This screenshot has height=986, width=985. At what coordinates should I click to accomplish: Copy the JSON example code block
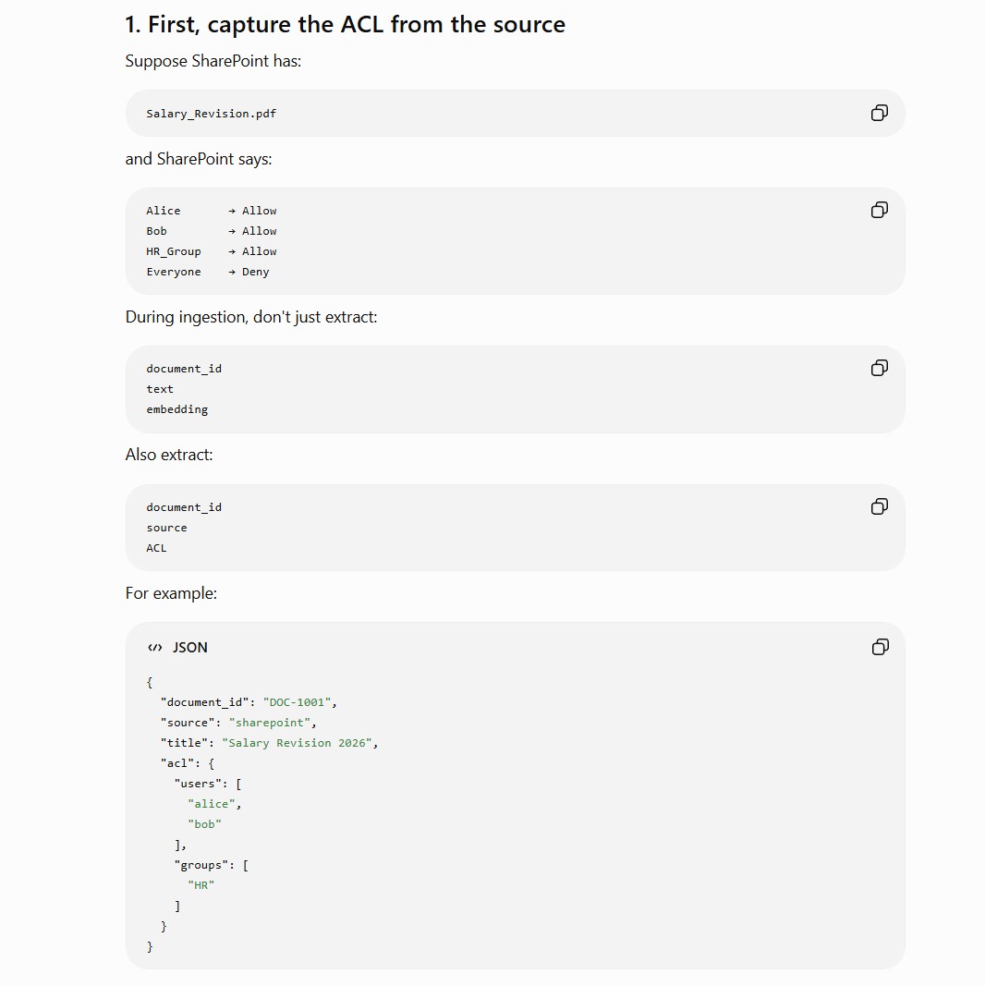(x=880, y=647)
